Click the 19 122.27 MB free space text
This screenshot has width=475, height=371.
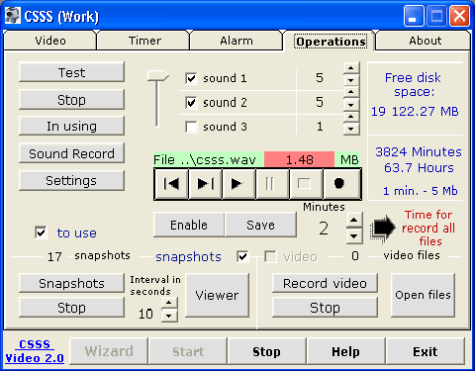[415, 111]
